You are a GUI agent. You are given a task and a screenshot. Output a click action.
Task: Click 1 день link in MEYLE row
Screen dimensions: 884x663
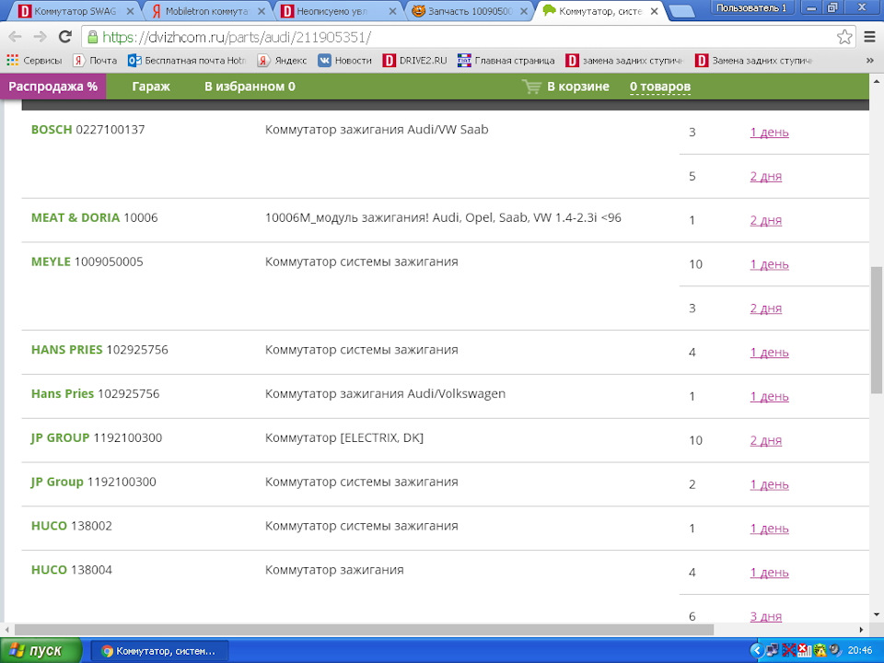tap(769, 264)
